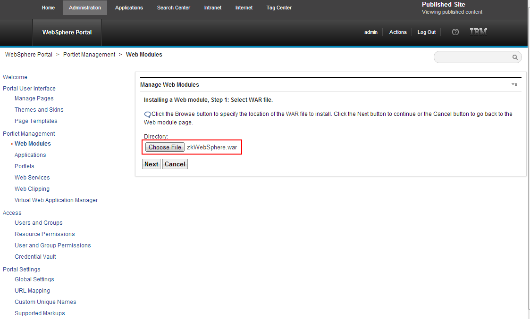Click Log Out
This screenshot has height=319, width=530.
[427, 32]
